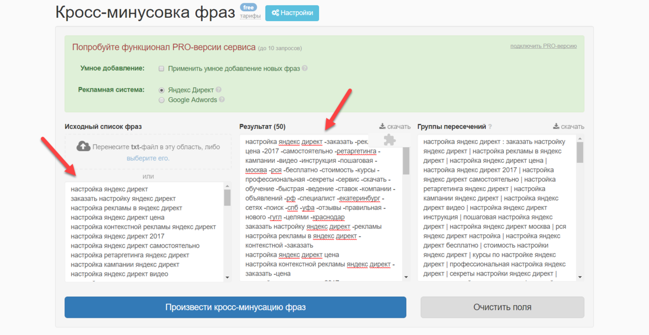Open help icon next to умное добавление option
This screenshot has height=335, width=649.
click(305, 69)
